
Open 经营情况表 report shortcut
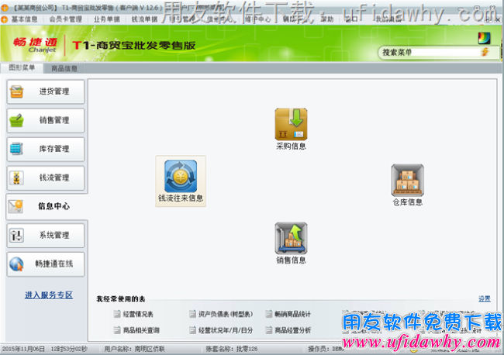coord(133,314)
